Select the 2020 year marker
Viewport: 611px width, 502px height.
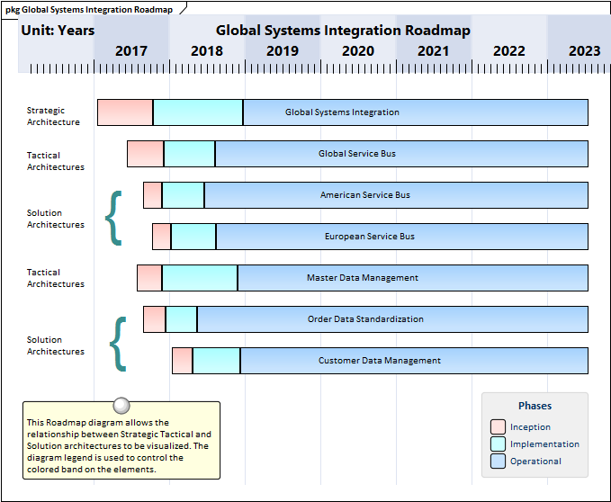click(358, 51)
